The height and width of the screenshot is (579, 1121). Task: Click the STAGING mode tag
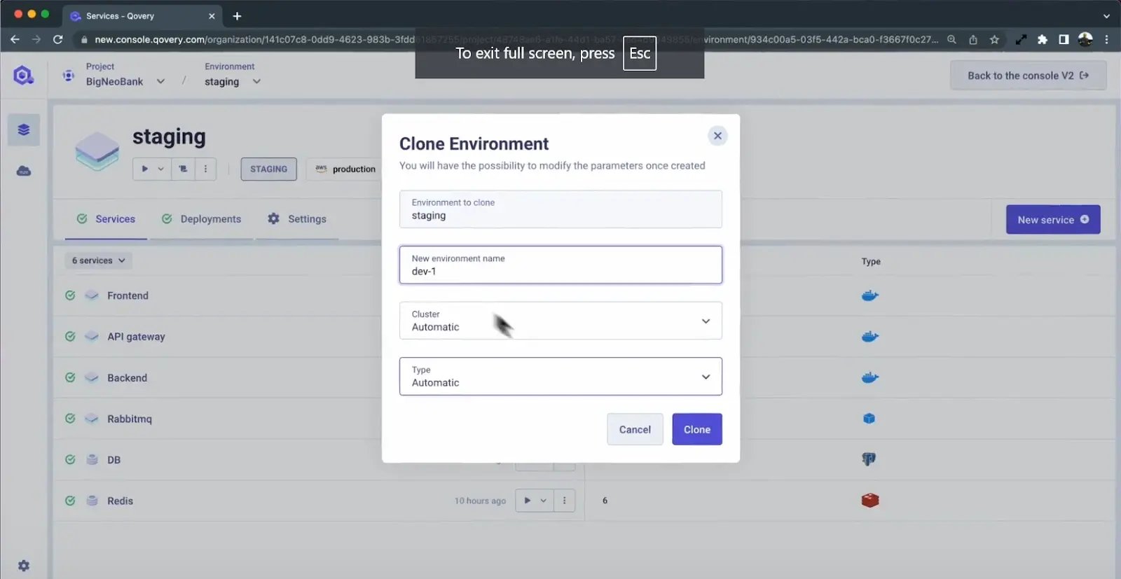[x=269, y=169]
